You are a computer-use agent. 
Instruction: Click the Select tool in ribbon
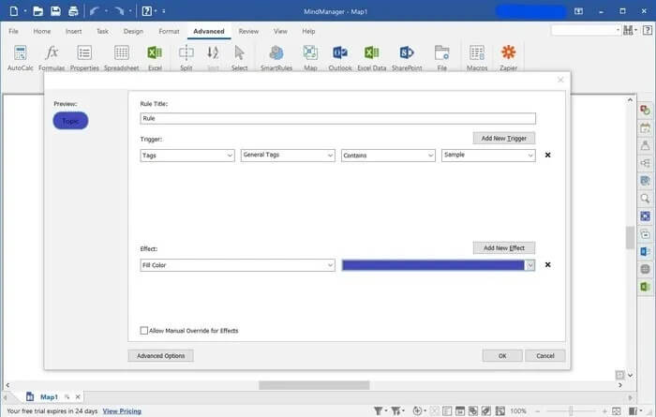[x=239, y=58]
